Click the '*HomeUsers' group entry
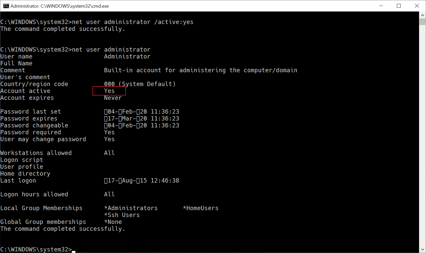426x253 pixels. 201,208
